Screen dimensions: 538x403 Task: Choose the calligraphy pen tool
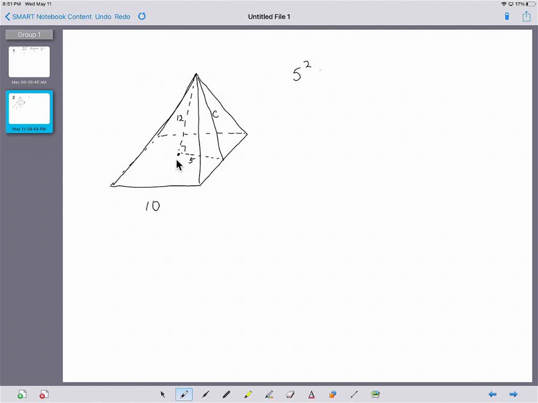click(x=205, y=394)
